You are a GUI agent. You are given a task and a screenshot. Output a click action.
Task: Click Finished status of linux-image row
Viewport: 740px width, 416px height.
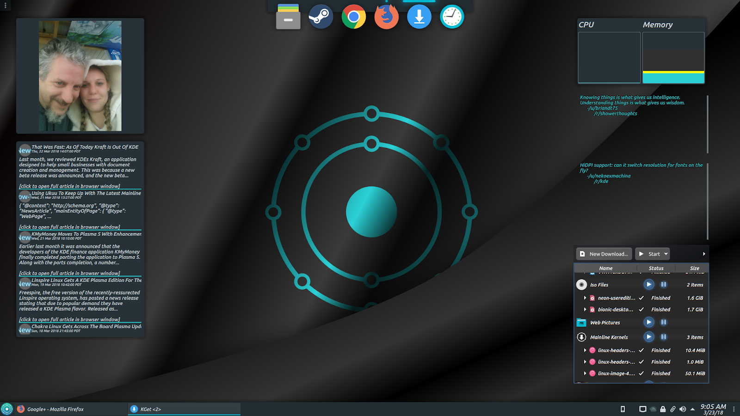pyautogui.click(x=660, y=373)
